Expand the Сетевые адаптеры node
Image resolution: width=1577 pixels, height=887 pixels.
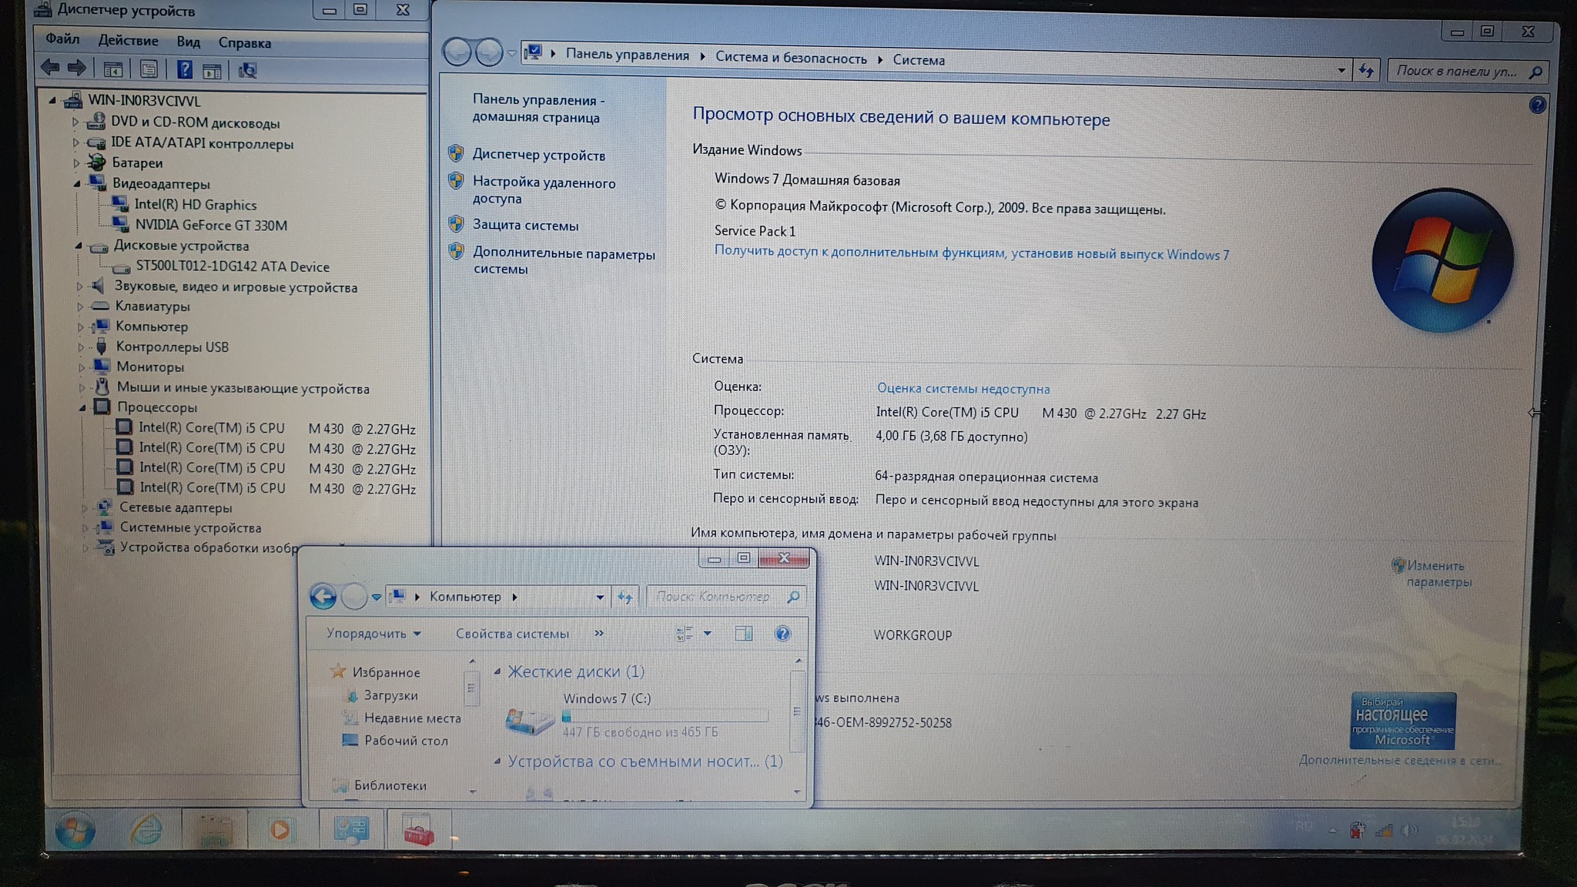tap(85, 508)
